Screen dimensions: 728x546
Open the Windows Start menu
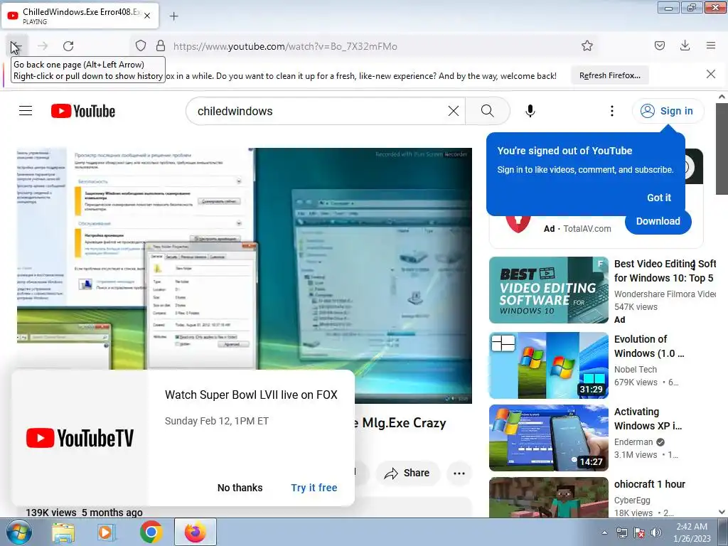[18, 532]
